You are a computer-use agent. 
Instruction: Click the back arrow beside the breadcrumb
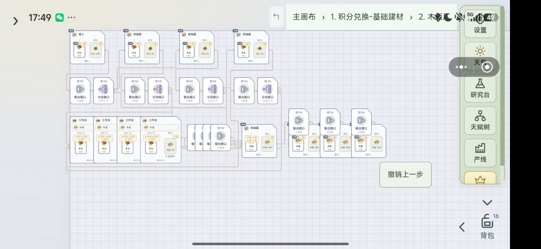pyautogui.click(x=276, y=17)
